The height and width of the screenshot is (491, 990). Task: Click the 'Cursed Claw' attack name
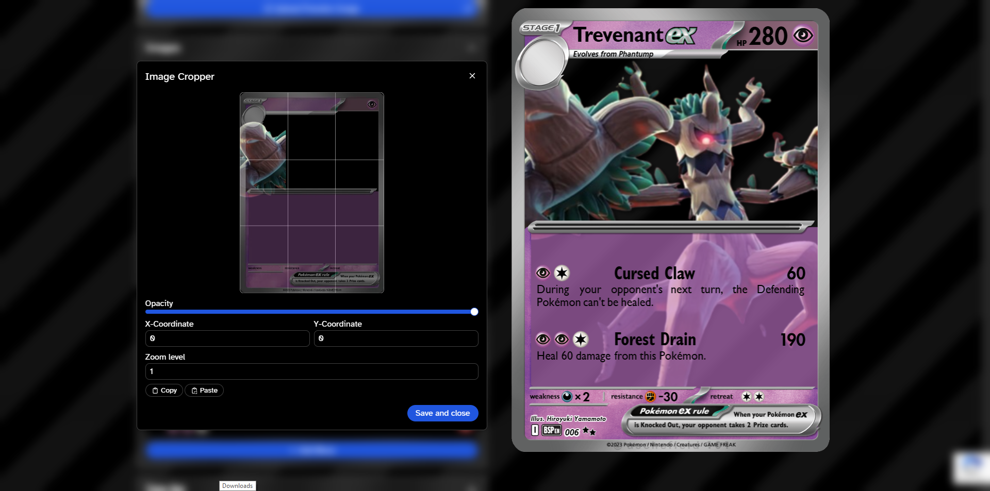point(654,273)
